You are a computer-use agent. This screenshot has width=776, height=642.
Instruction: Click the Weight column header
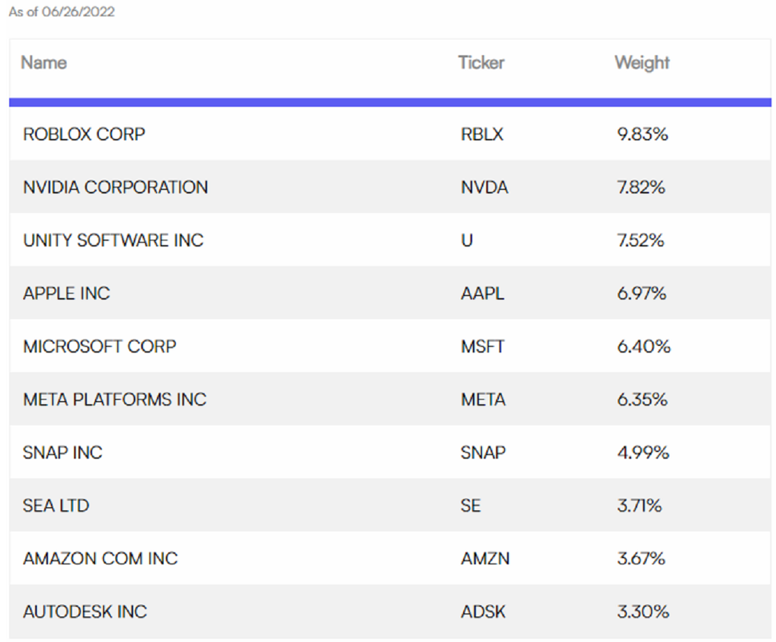tap(642, 63)
